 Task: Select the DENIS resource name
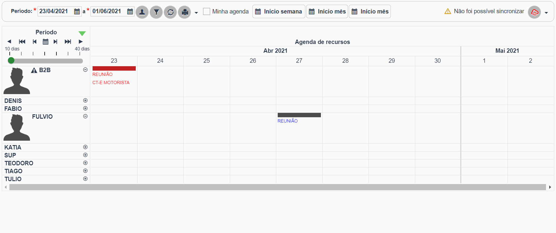[13, 101]
